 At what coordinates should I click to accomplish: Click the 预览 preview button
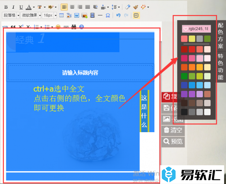point(173,142)
